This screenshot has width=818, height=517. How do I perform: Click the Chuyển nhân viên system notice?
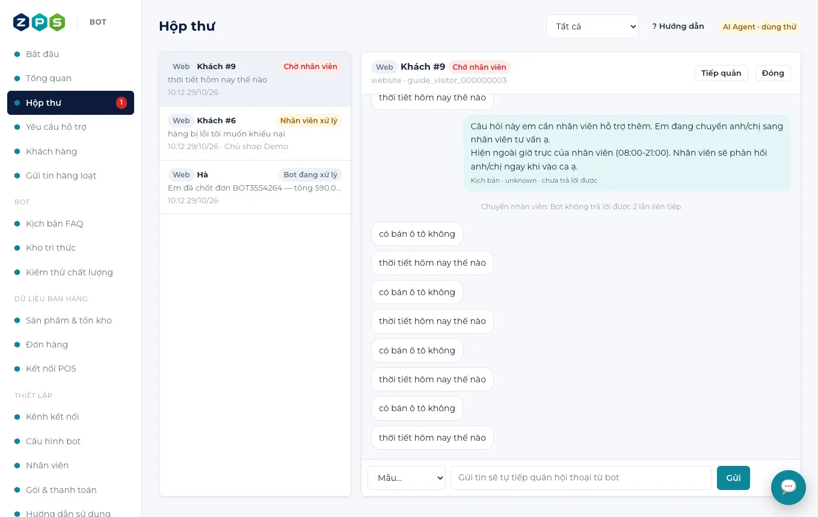click(581, 207)
